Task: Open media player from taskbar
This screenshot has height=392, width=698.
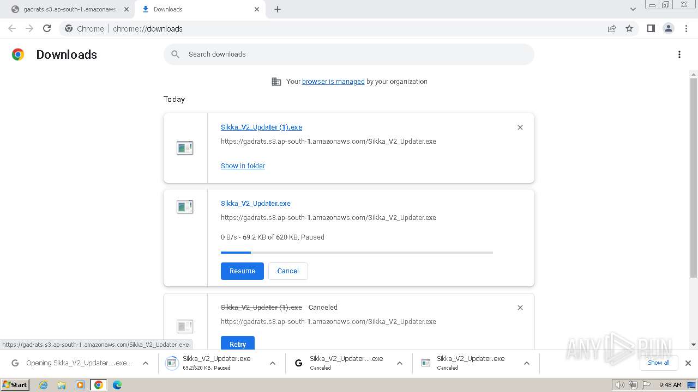Action: tap(80, 385)
